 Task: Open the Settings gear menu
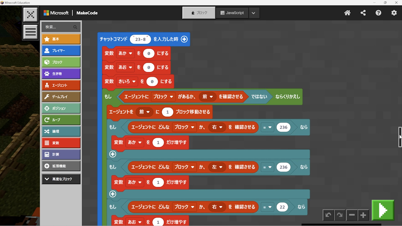tap(394, 13)
